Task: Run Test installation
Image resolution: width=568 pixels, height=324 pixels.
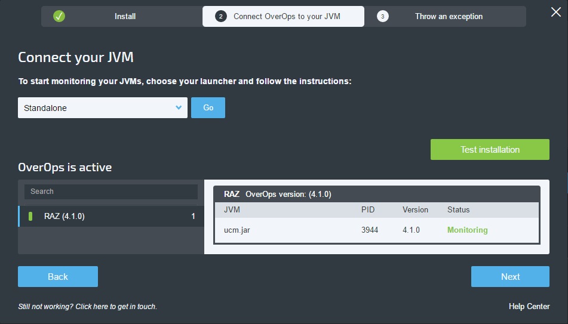Action: pyautogui.click(x=490, y=150)
